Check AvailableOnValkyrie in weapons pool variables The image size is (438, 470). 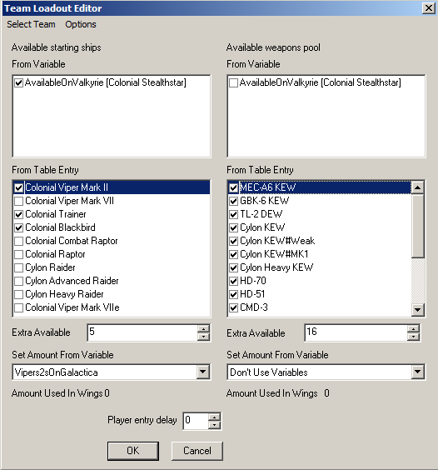point(233,83)
